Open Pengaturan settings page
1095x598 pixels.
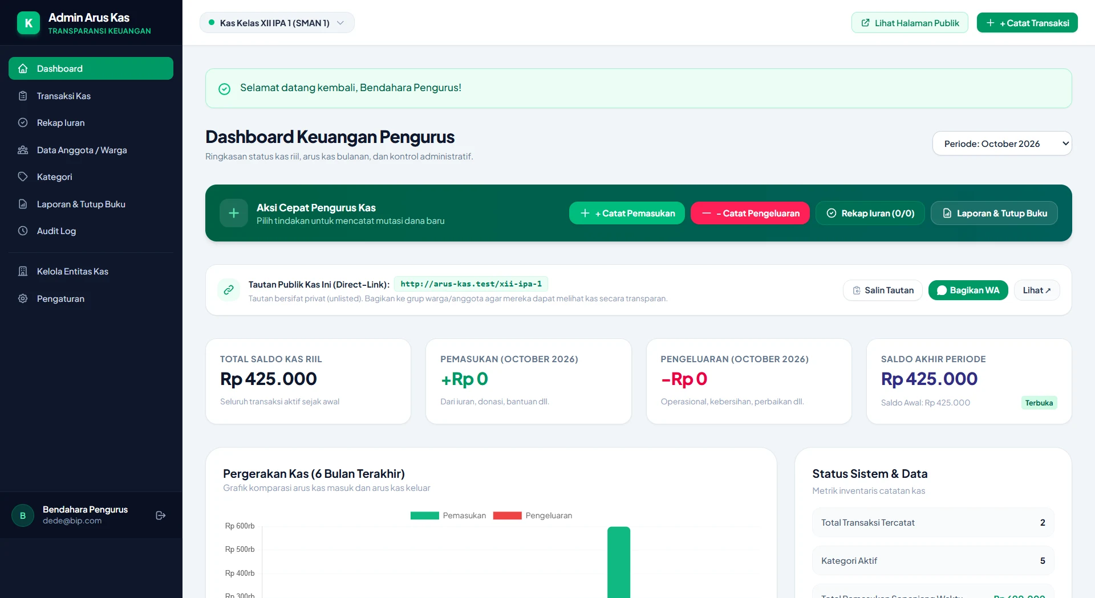point(91,298)
